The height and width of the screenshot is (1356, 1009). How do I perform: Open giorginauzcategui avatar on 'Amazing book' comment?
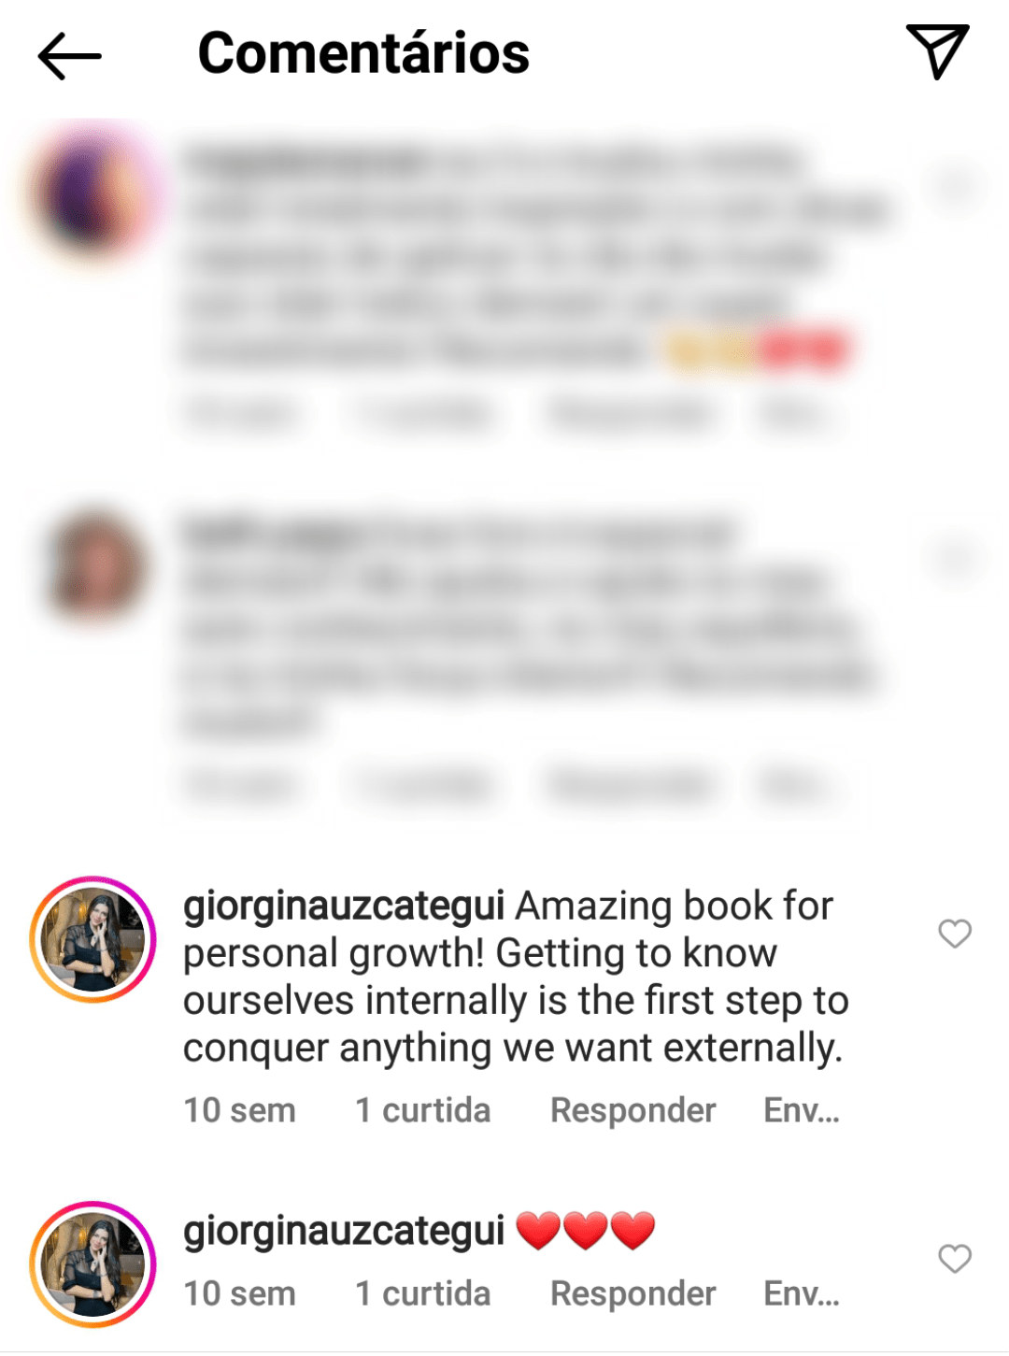92,939
